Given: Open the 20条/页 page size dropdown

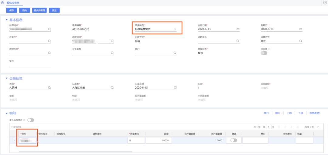Looking at the screenshot, I should (312, 127).
